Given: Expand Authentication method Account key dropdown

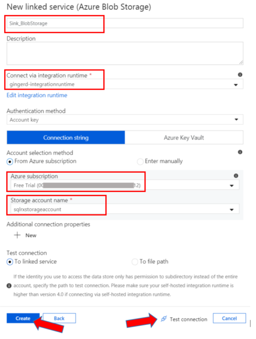Looking at the screenshot, I should [x=125, y=119].
